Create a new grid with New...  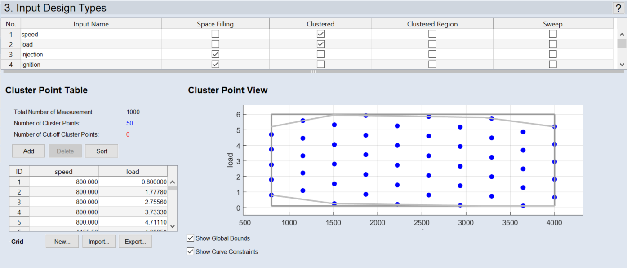click(x=62, y=242)
